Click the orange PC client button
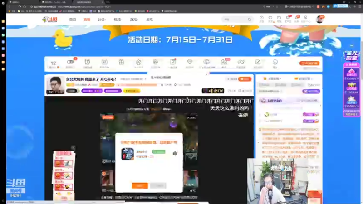Screen dimensions: 363x204 click(309, 63)
